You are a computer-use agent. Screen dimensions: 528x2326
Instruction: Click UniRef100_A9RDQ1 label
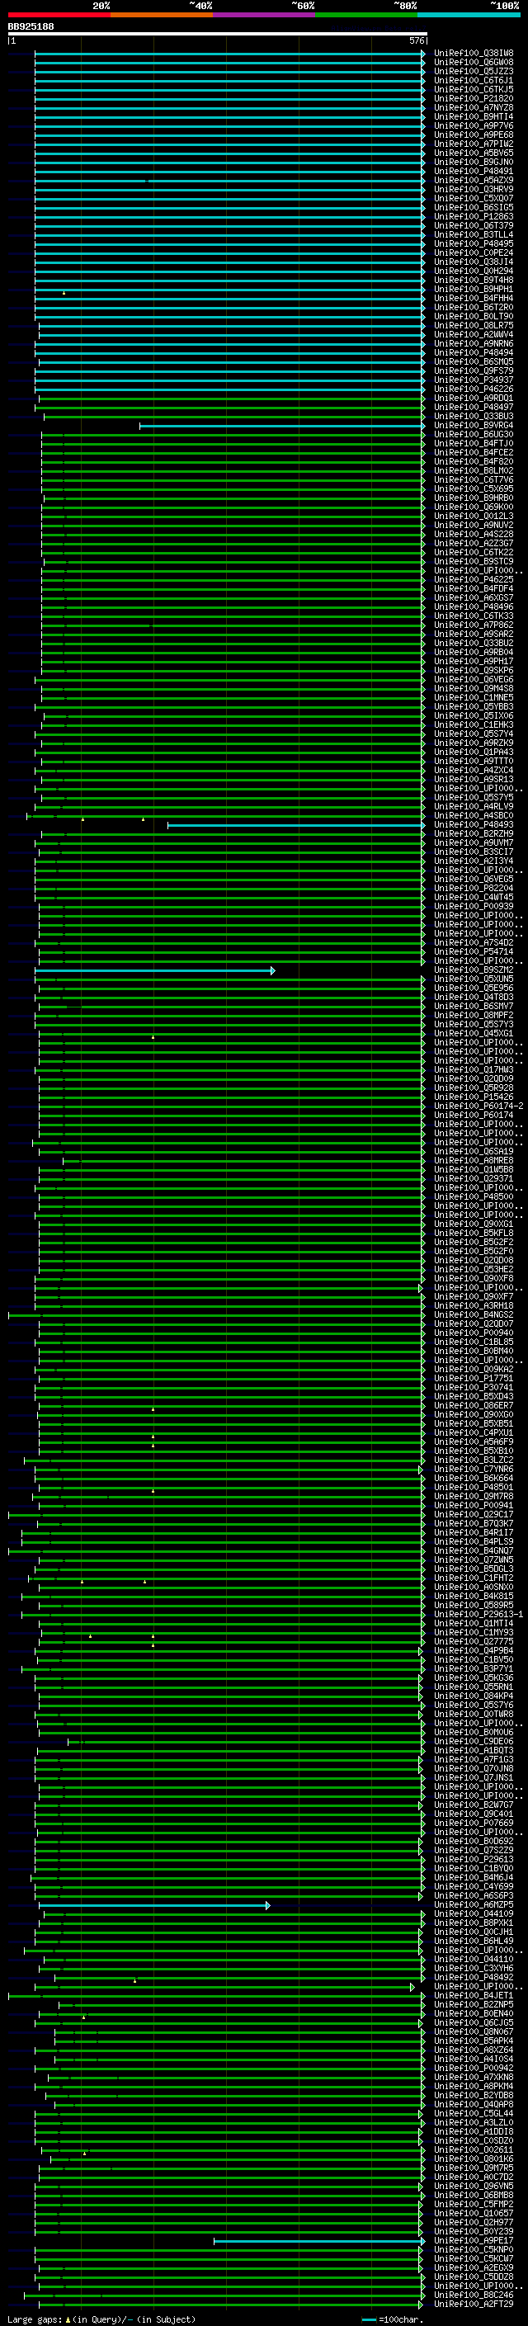point(473,399)
